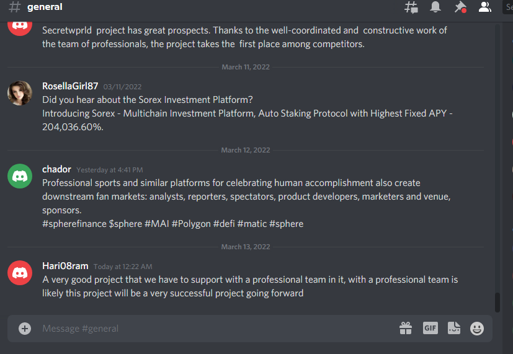513x354 pixels.
Task: Open the emoji picker smiley
Action: (x=477, y=329)
